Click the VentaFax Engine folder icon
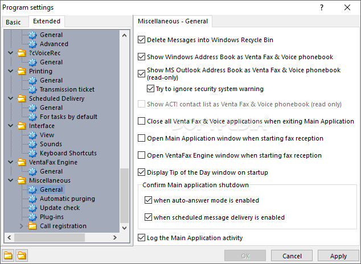 coord(22,162)
